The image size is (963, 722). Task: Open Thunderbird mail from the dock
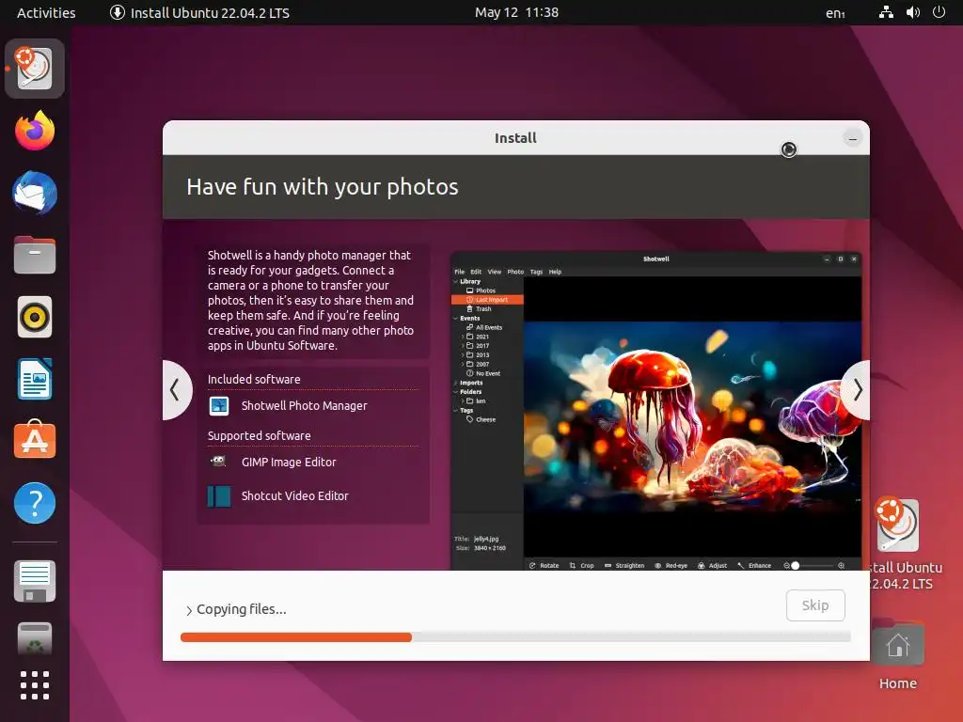tap(35, 193)
